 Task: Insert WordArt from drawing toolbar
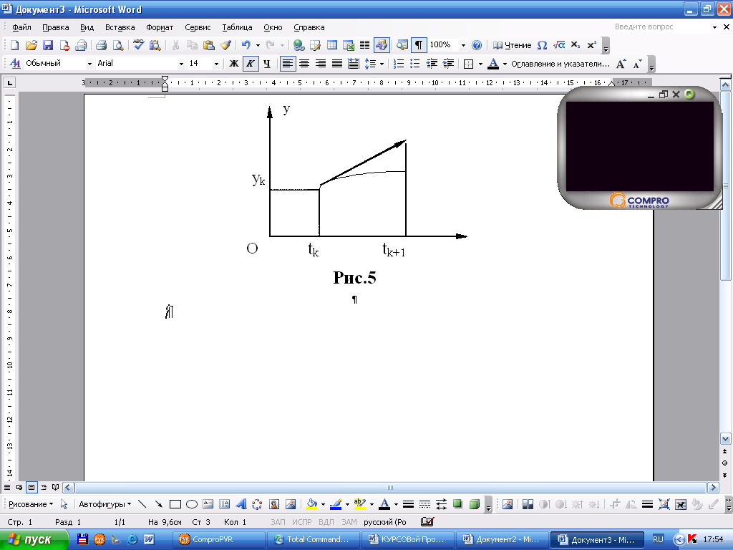coord(241,504)
